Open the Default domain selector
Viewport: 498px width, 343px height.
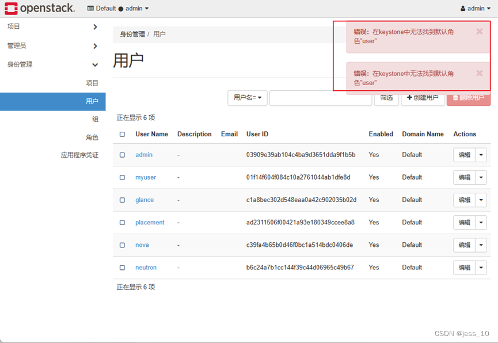(118, 8)
